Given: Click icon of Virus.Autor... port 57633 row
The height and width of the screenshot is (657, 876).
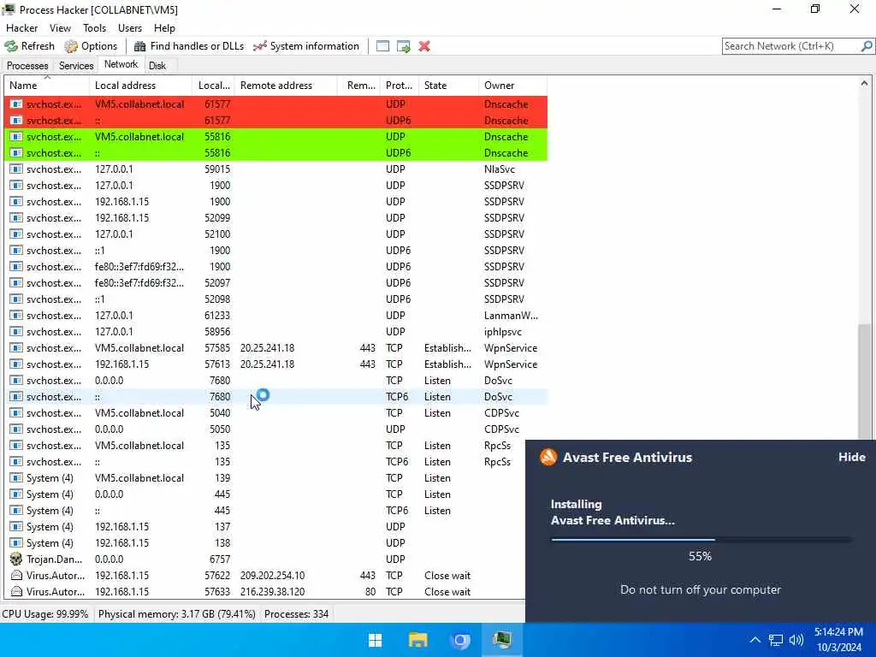Looking at the screenshot, I should coord(16,592).
